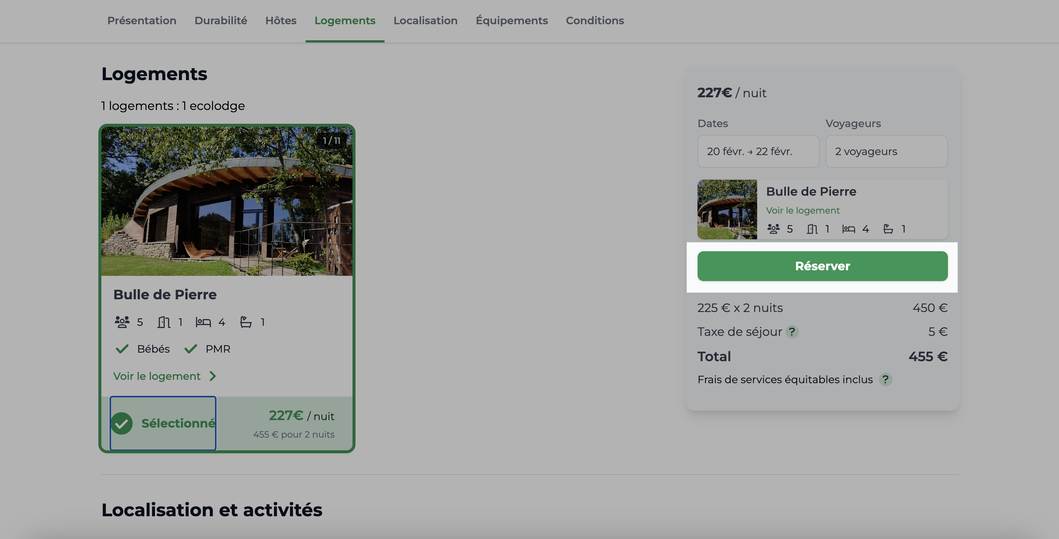Click the chevron beside Voir le logement
Screen dimensions: 1059x539
pyautogui.click(x=212, y=376)
